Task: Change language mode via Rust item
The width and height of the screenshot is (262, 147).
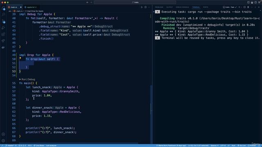Action: pos(233,145)
